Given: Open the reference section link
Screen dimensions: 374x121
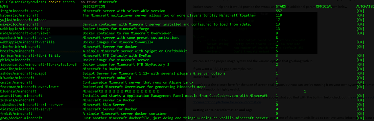Looking at the screenshot, I should (363, 97).
